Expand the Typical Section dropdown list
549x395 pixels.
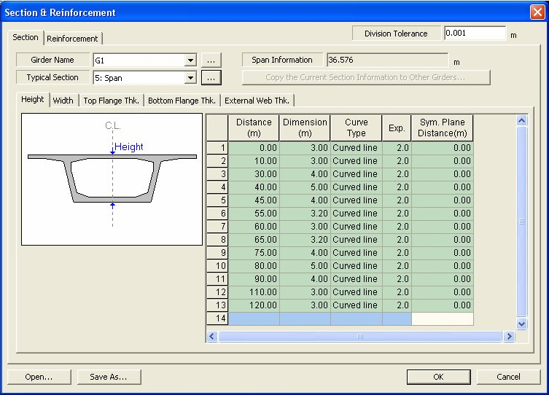click(191, 77)
